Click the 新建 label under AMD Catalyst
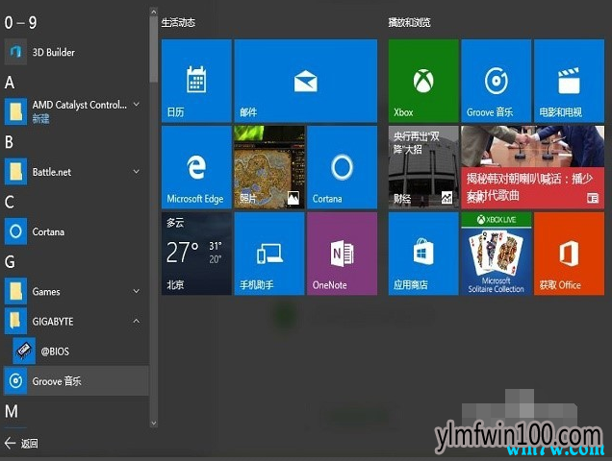Image resolution: width=612 pixels, height=461 pixels. (41, 118)
